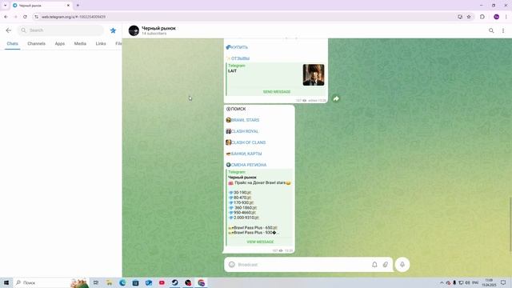Open the BRAWL STARS link
This screenshot has height=288, width=512.
click(x=246, y=120)
